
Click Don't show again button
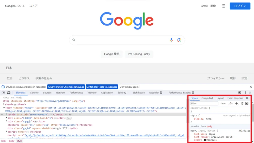tap(129, 87)
